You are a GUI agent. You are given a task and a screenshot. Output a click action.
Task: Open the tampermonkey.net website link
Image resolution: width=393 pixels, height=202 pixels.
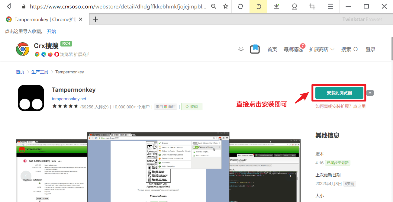[69, 99]
